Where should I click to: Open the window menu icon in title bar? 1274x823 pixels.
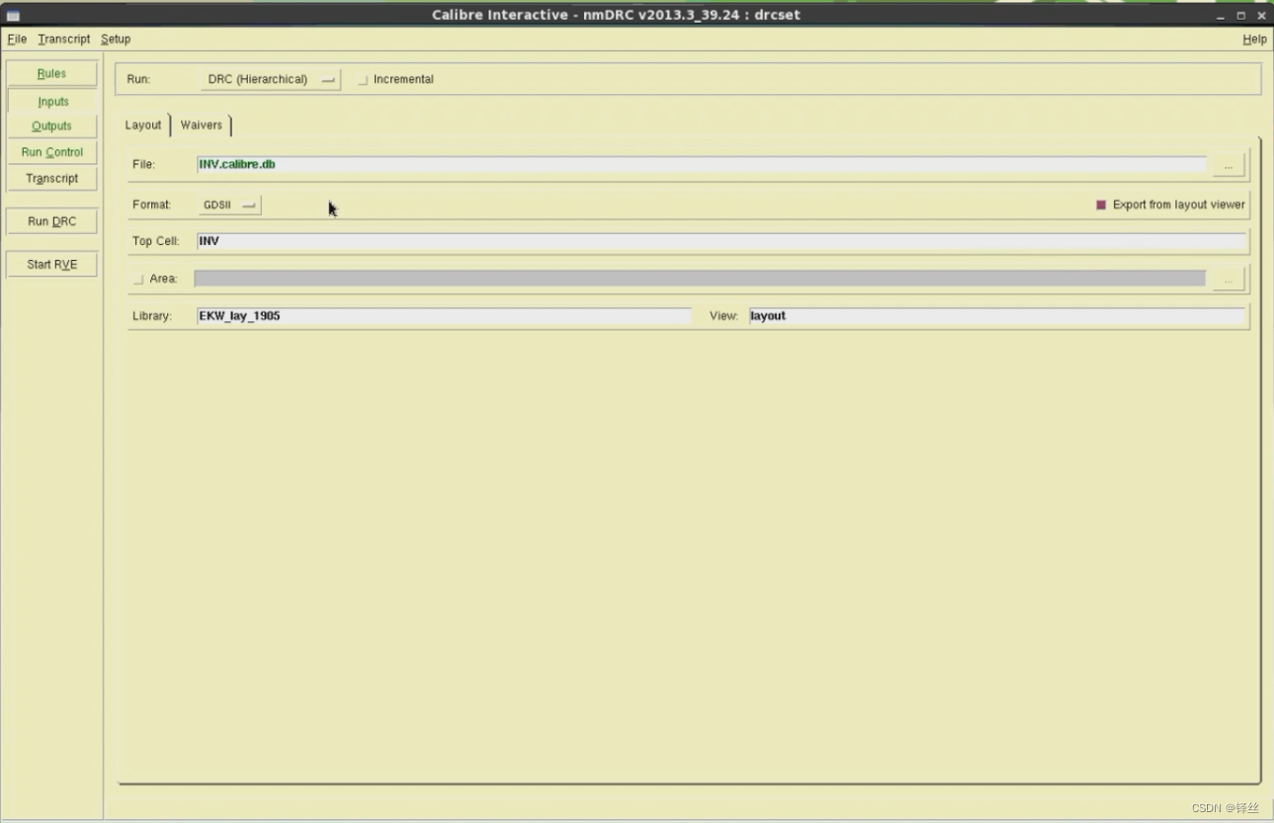14,15
